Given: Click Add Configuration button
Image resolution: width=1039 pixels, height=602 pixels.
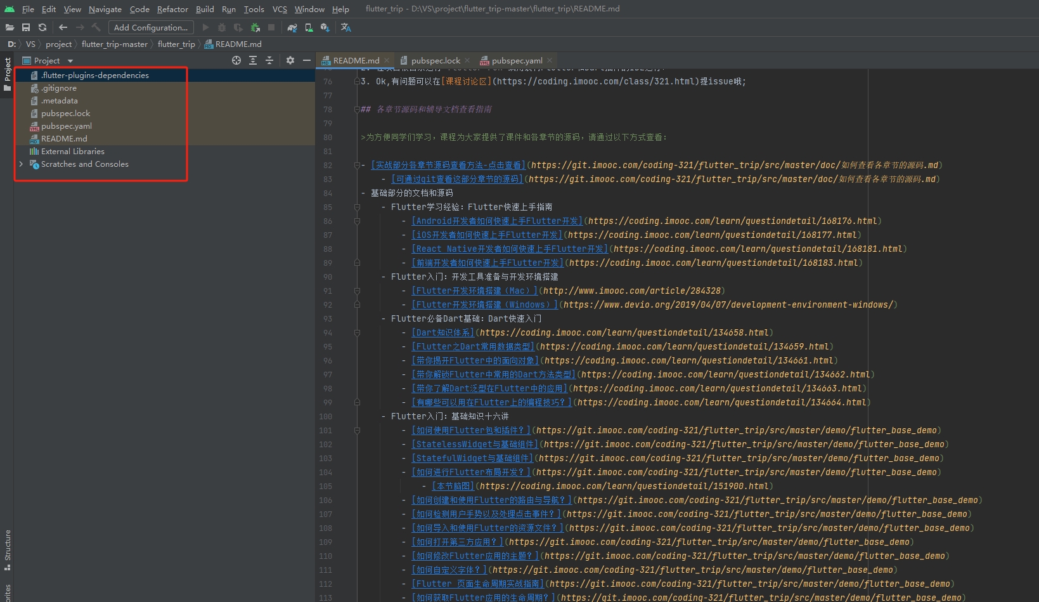Looking at the screenshot, I should coord(151,27).
